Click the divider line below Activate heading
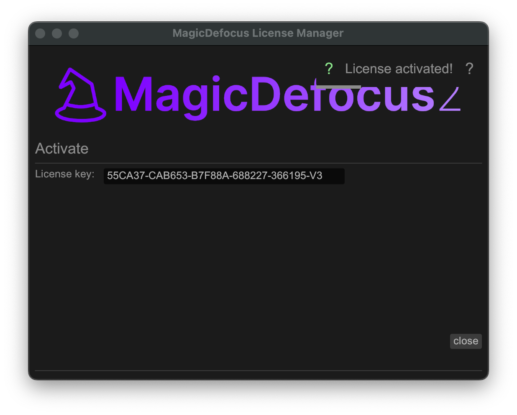This screenshot has height=415, width=517. pyautogui.click(x=258, y=163)
